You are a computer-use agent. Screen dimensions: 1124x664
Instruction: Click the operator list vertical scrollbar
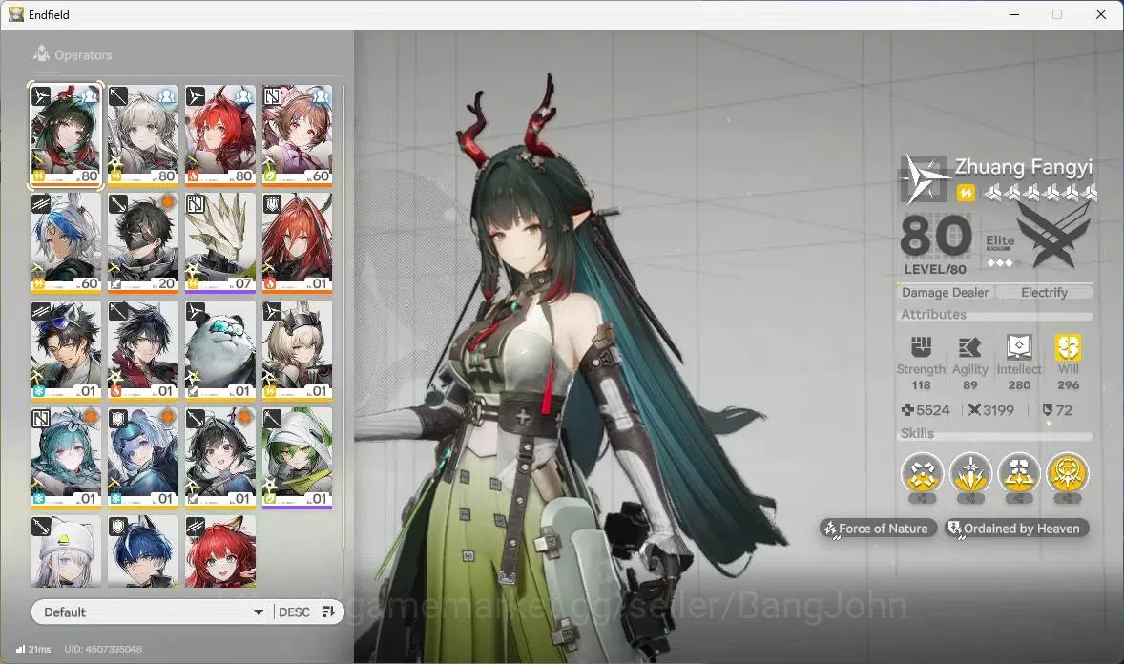tap(343, 316)
